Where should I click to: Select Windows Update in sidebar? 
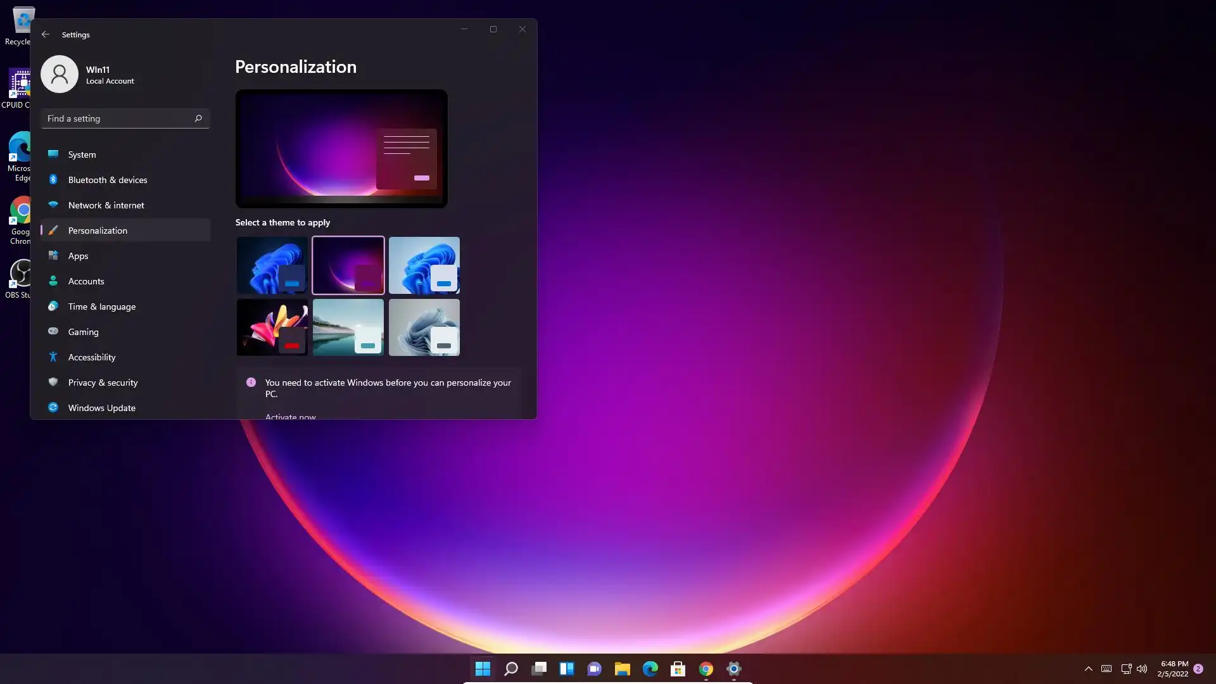tap(102, 408)
